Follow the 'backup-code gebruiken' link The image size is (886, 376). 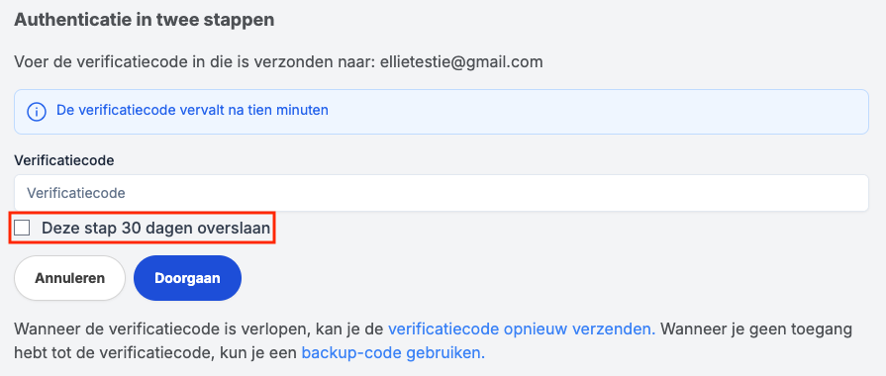(x=393, y=353)
